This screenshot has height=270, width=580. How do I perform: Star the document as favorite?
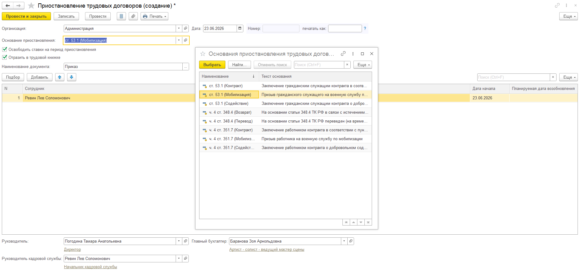click(x=31, y=5)
